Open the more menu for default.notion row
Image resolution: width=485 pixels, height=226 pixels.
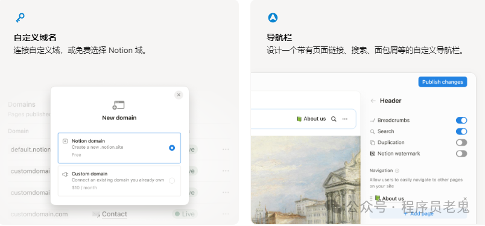226,149
